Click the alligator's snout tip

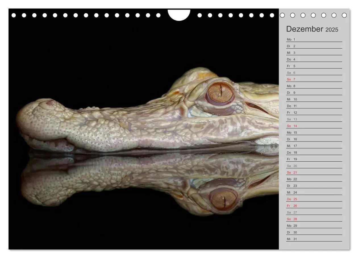(28, 119)
